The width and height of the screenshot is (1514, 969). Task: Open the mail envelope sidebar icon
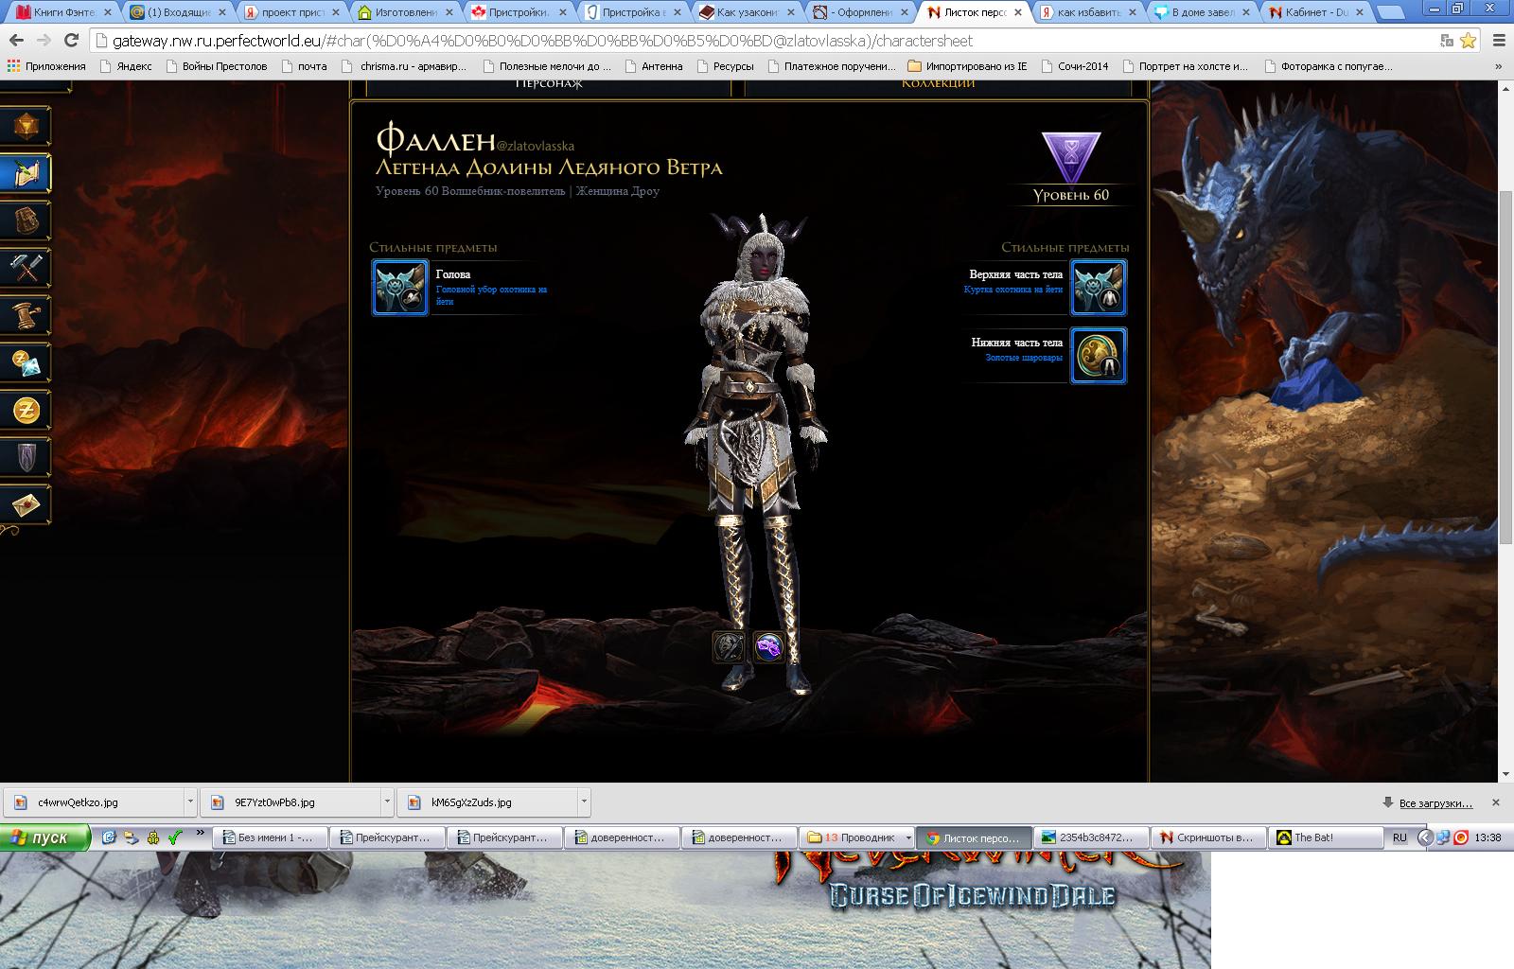pos(25,504)
